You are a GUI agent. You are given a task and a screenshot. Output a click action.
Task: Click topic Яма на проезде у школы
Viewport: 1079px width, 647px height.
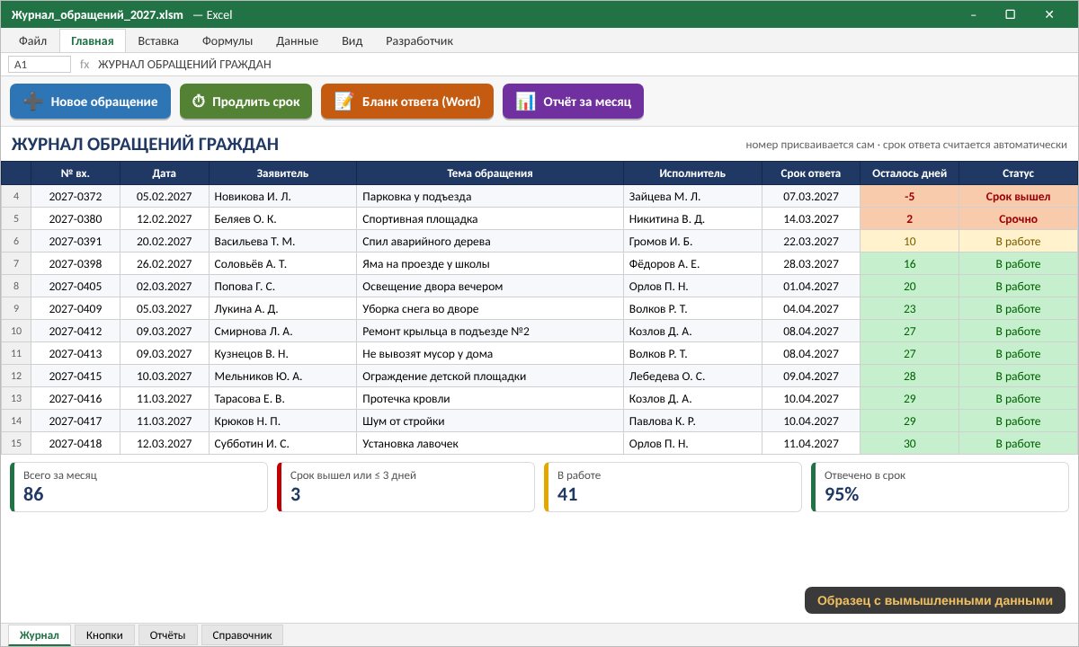(490, 264)
